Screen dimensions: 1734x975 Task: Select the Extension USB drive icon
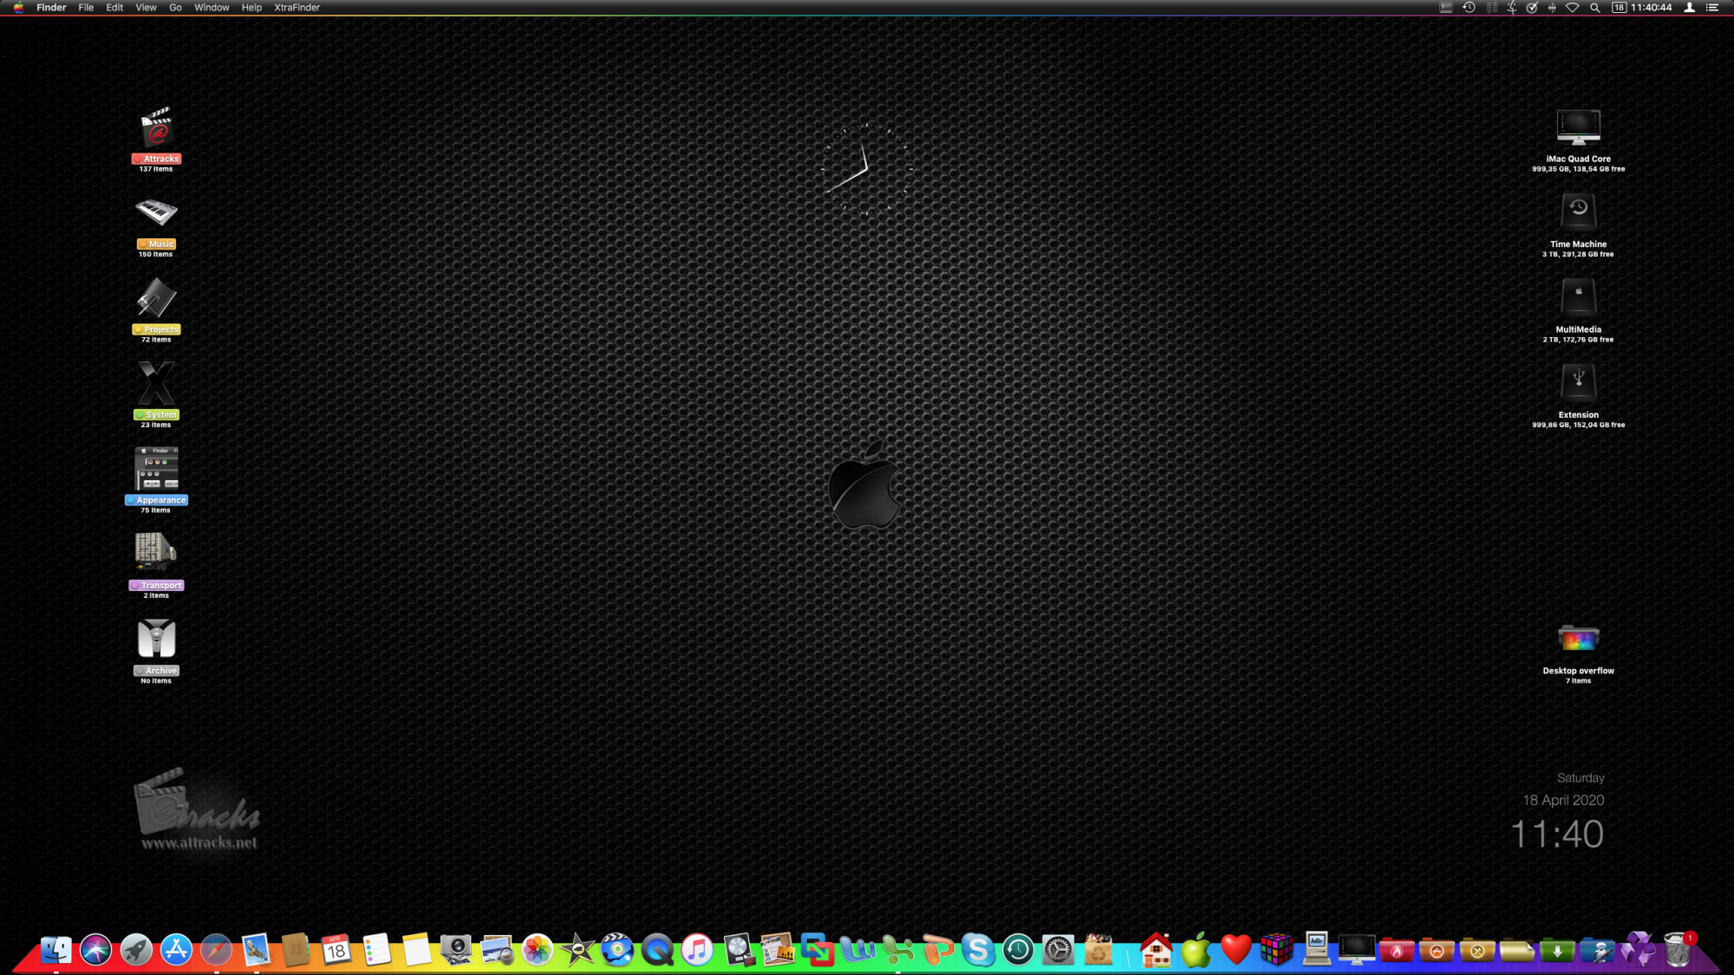point(1578,381)
